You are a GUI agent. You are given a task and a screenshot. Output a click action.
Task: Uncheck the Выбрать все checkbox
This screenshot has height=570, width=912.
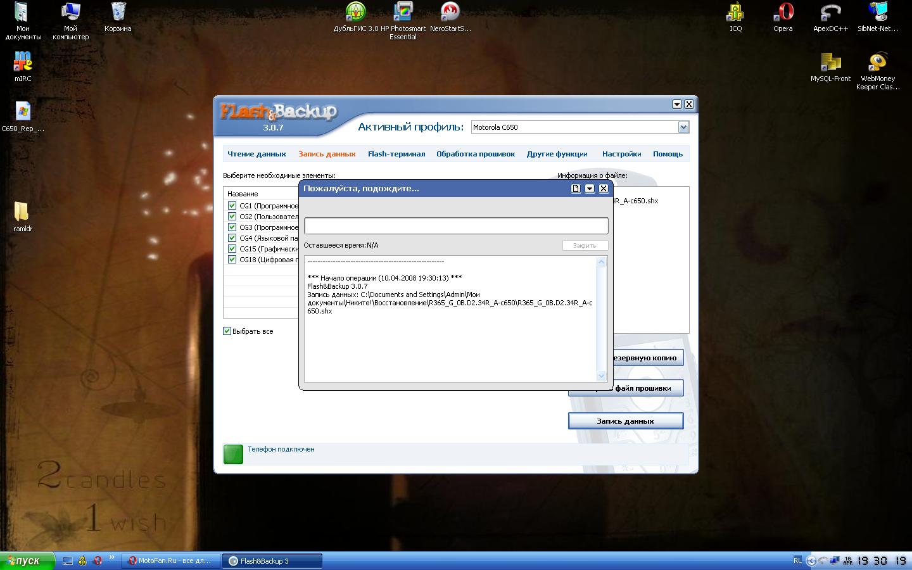point(227,331)
